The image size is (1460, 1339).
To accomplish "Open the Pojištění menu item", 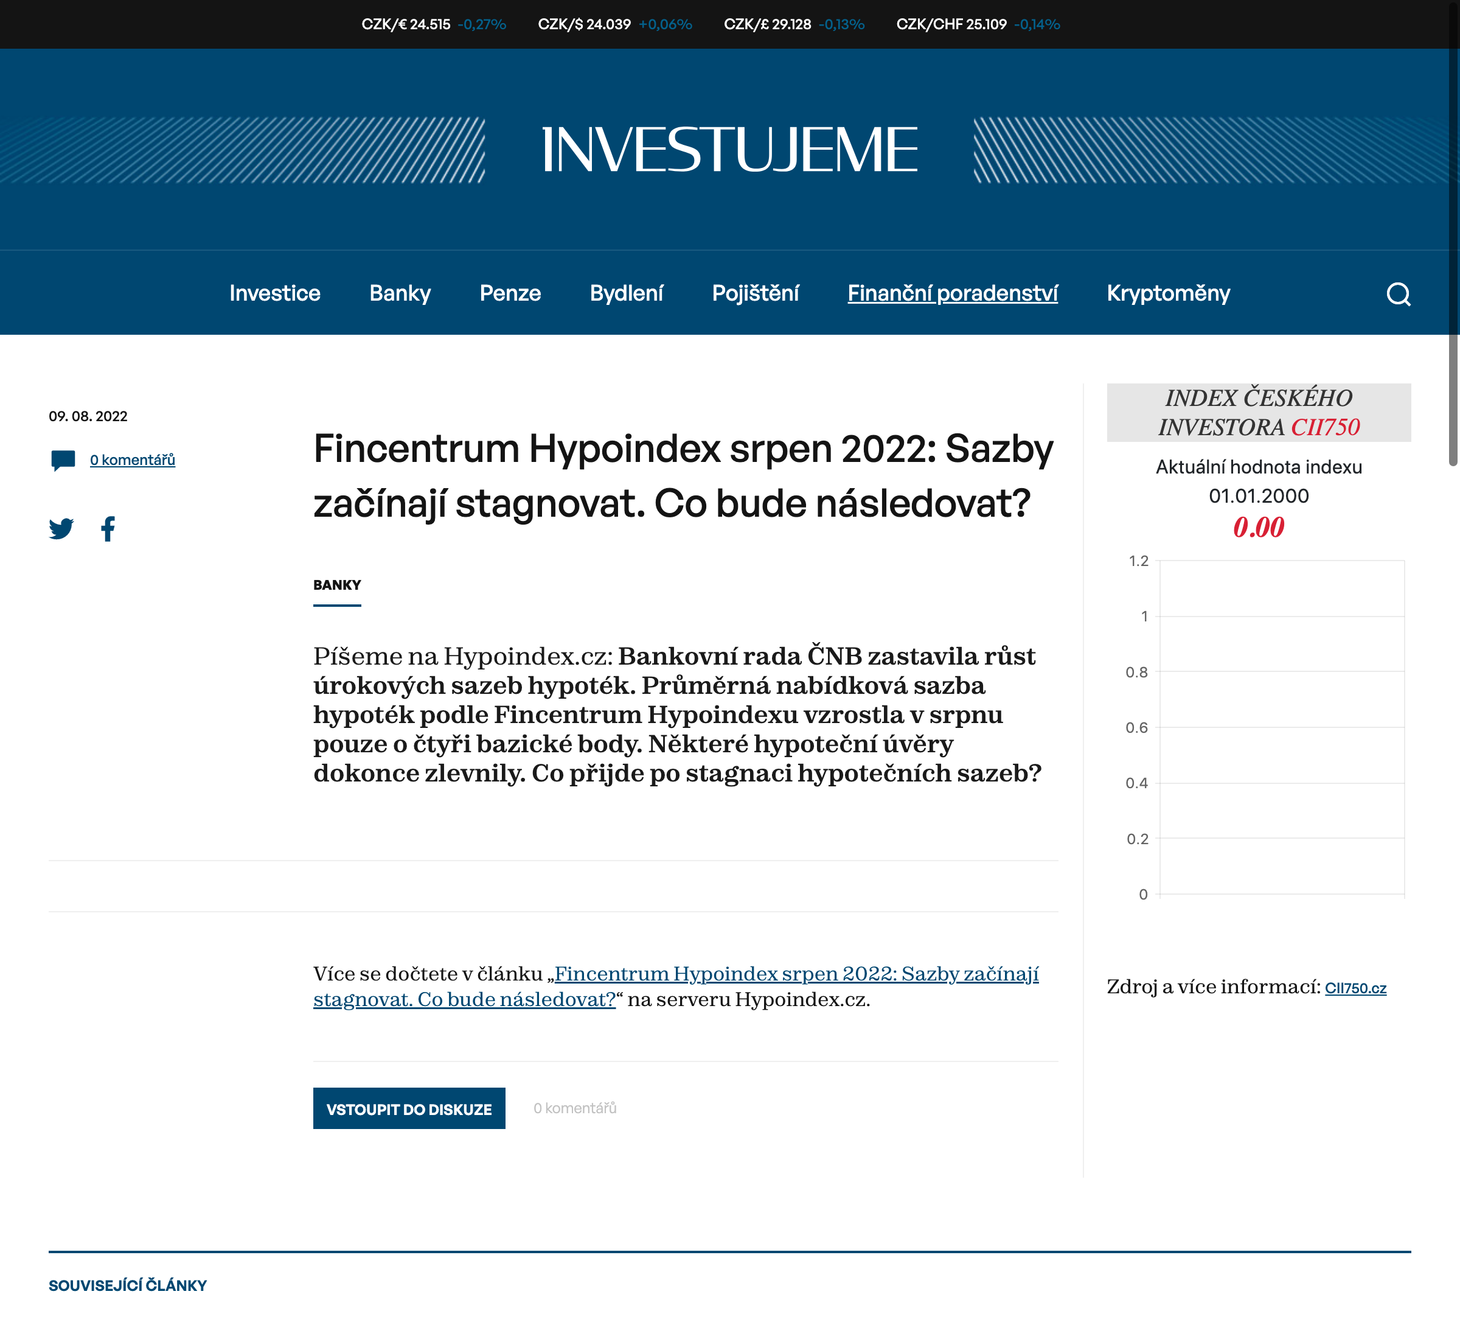I will tap(756, 293).
